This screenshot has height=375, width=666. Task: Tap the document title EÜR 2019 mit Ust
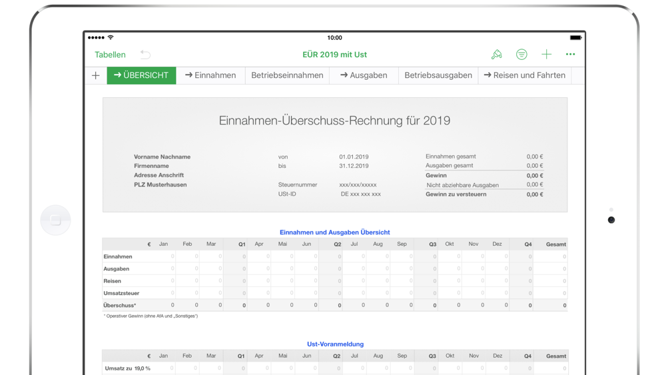335,55
